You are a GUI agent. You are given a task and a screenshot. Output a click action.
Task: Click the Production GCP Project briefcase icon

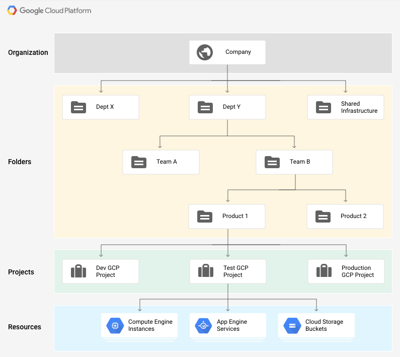[x=324, y=271]
